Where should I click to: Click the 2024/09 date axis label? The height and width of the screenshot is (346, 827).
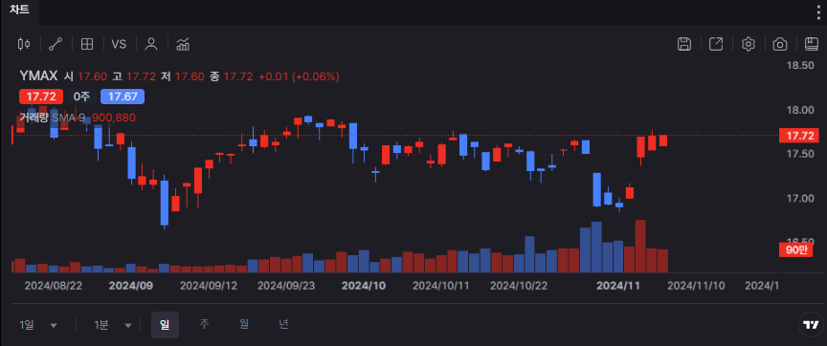click(x=130, y=286)
